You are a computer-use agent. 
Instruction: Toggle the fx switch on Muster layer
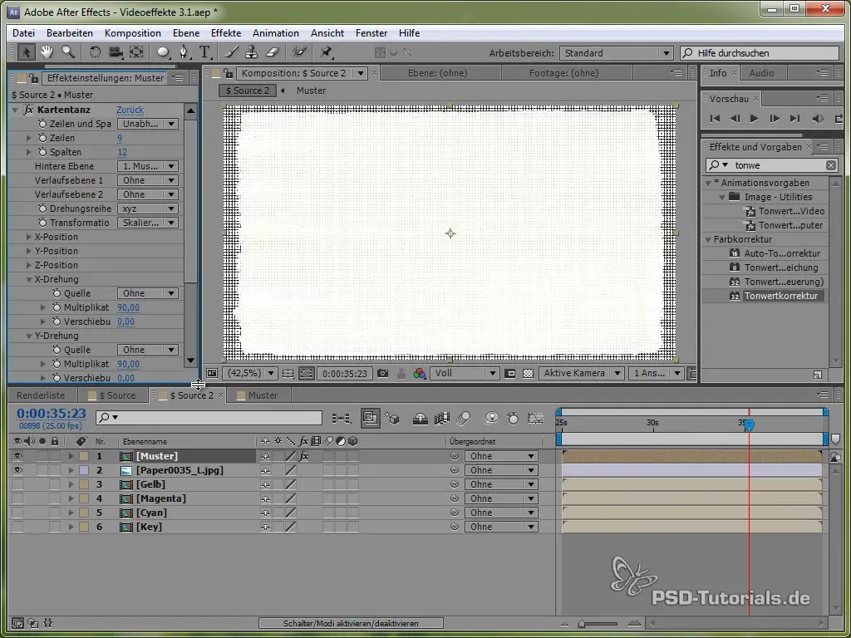pos(304,456)
